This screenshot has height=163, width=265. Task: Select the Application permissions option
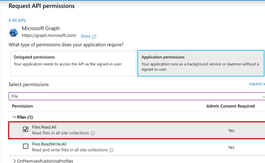click(201, 63)
